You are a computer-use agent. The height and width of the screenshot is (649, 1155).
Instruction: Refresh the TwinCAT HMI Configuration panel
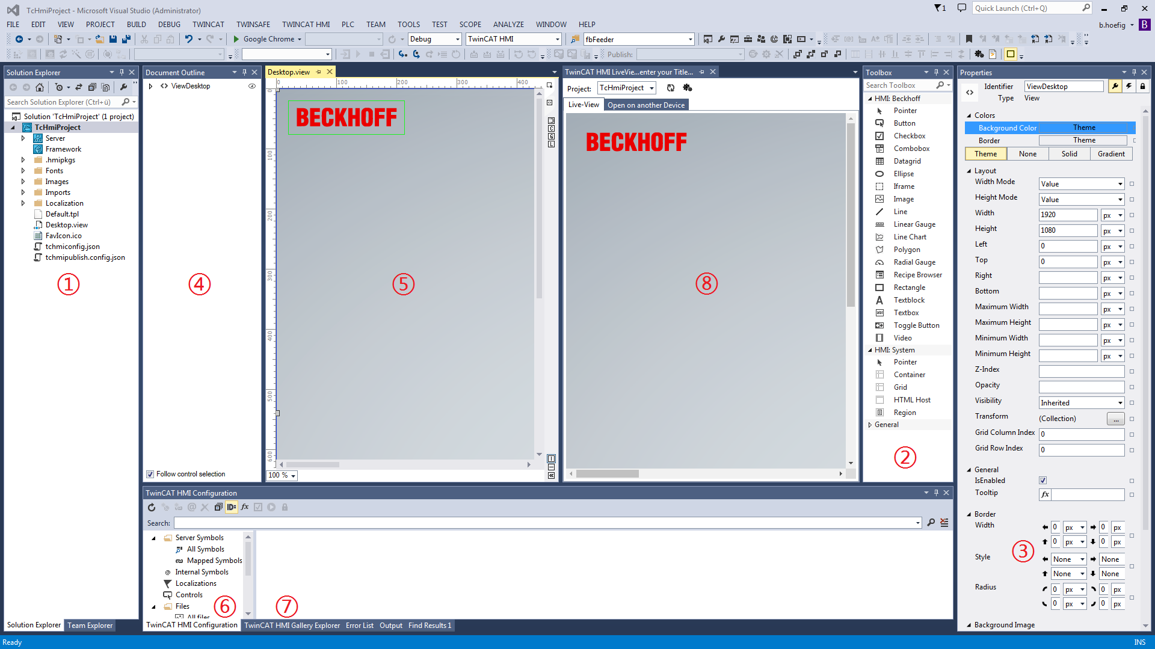152,507
